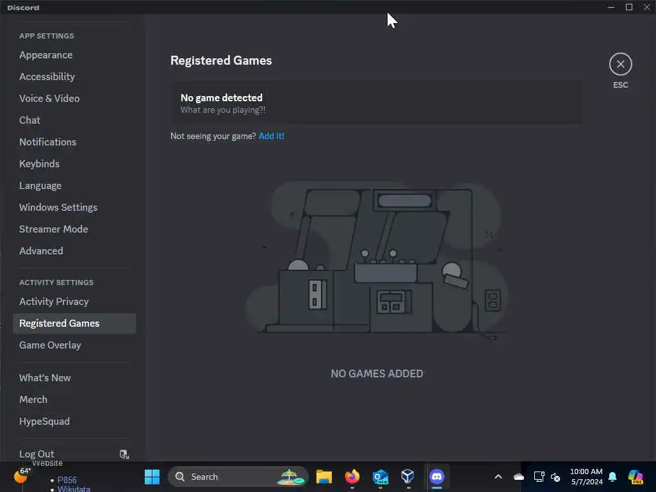The width and height of the screenshot is (656, 492).
Task: Open Language settings
Action: pyautogui.click(x=40, y=185)
